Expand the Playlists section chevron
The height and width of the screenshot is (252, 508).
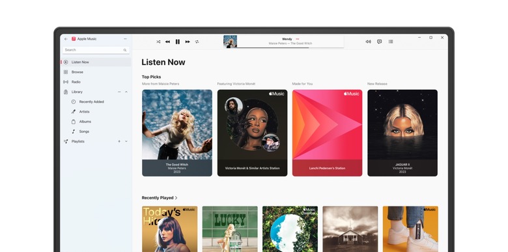tap(126, 141)
